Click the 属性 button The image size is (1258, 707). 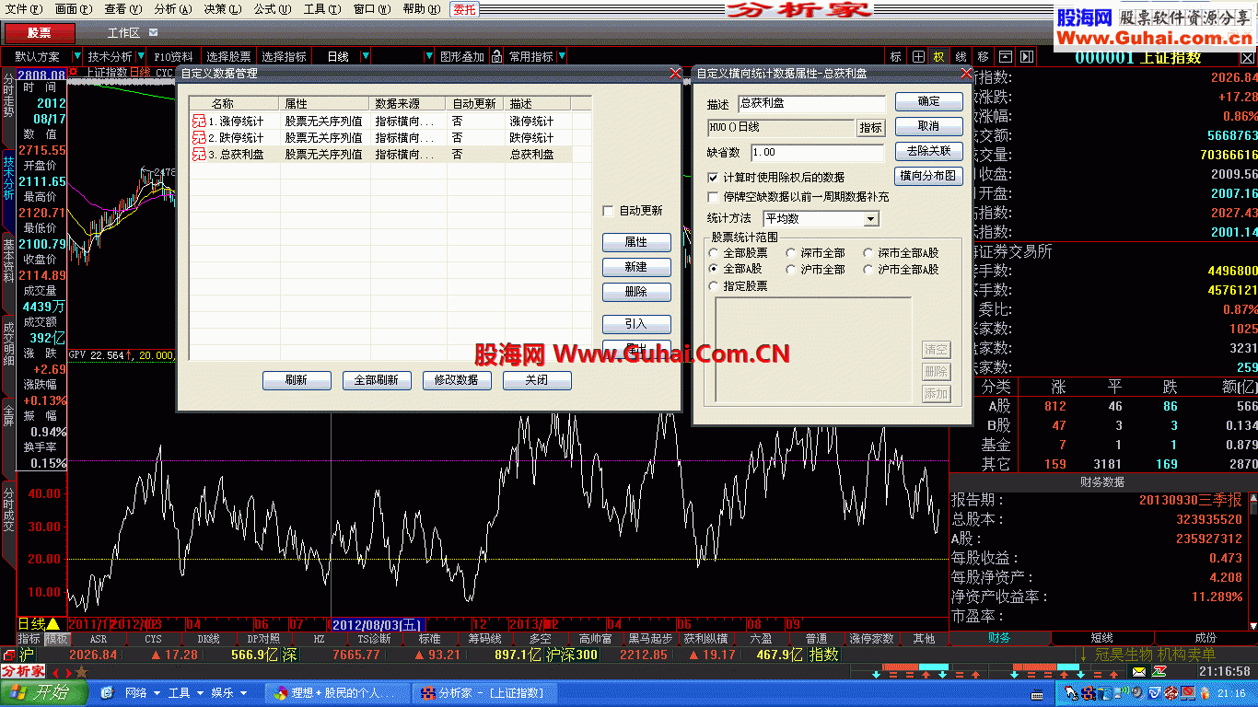pos(636,242)
